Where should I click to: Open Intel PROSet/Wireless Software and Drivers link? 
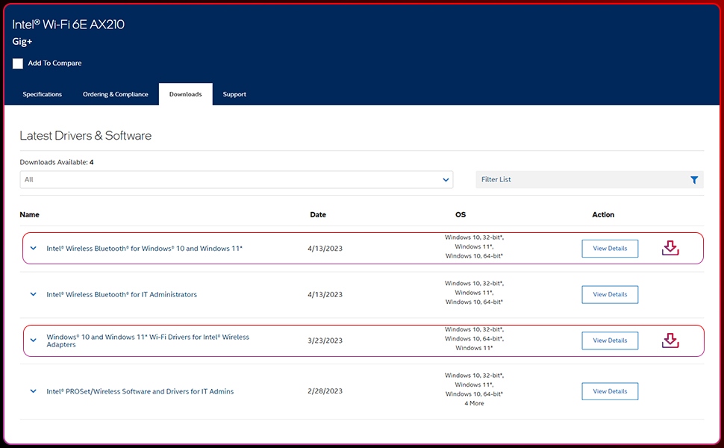tap(140, 391)
